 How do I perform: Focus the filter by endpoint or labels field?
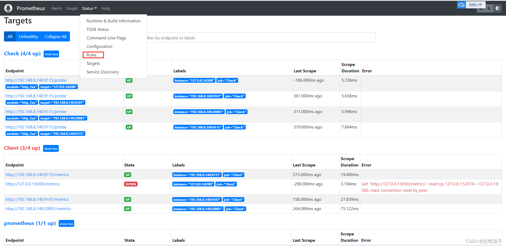261,38
